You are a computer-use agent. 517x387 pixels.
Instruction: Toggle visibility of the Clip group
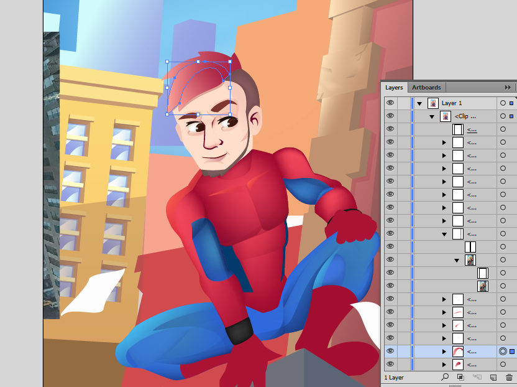coord(390,116)
